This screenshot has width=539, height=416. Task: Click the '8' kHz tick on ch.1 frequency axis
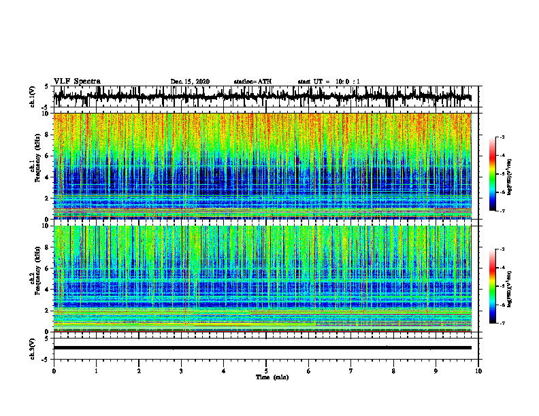coord(48,135)
